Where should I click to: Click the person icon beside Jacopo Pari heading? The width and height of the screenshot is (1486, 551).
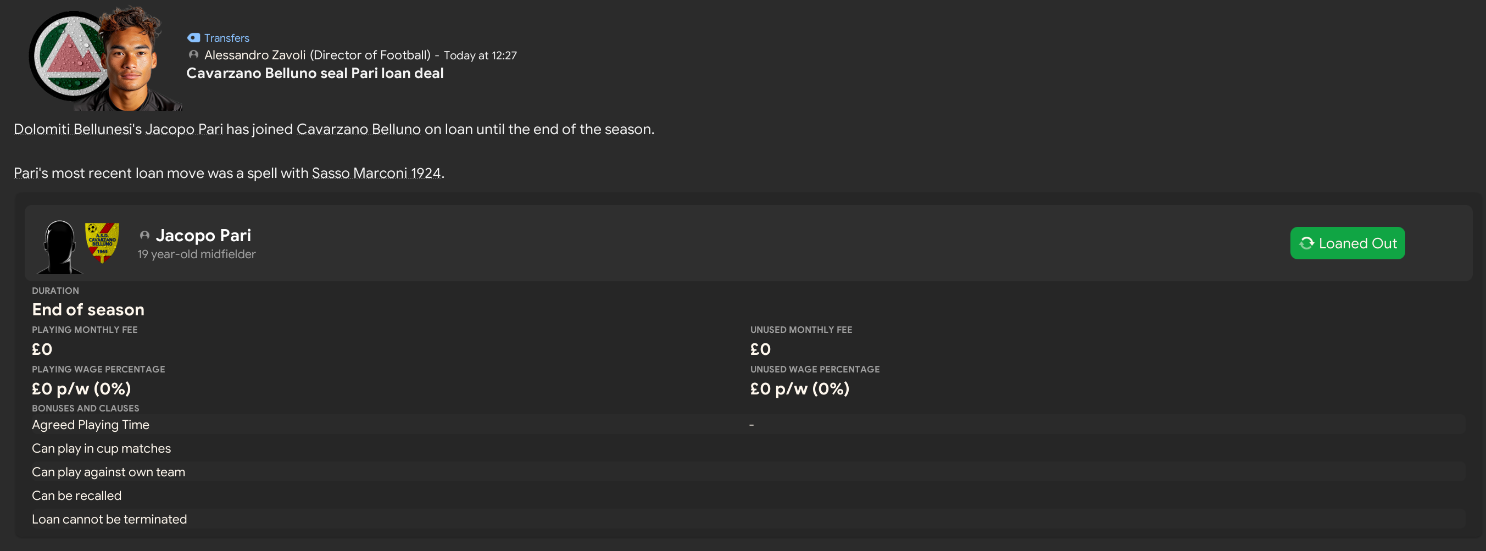[x=145, y=236]
